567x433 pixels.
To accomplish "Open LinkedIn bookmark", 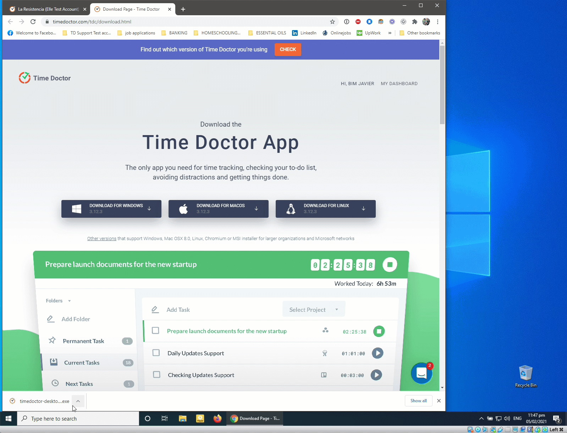I will point(304,33).
